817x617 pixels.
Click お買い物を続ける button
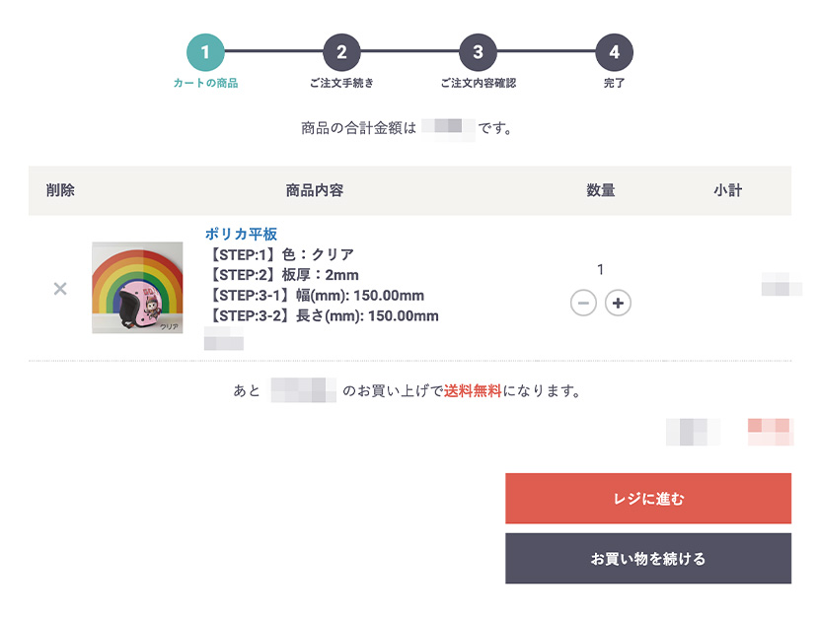pyautogui.click(x=648, y=558)
